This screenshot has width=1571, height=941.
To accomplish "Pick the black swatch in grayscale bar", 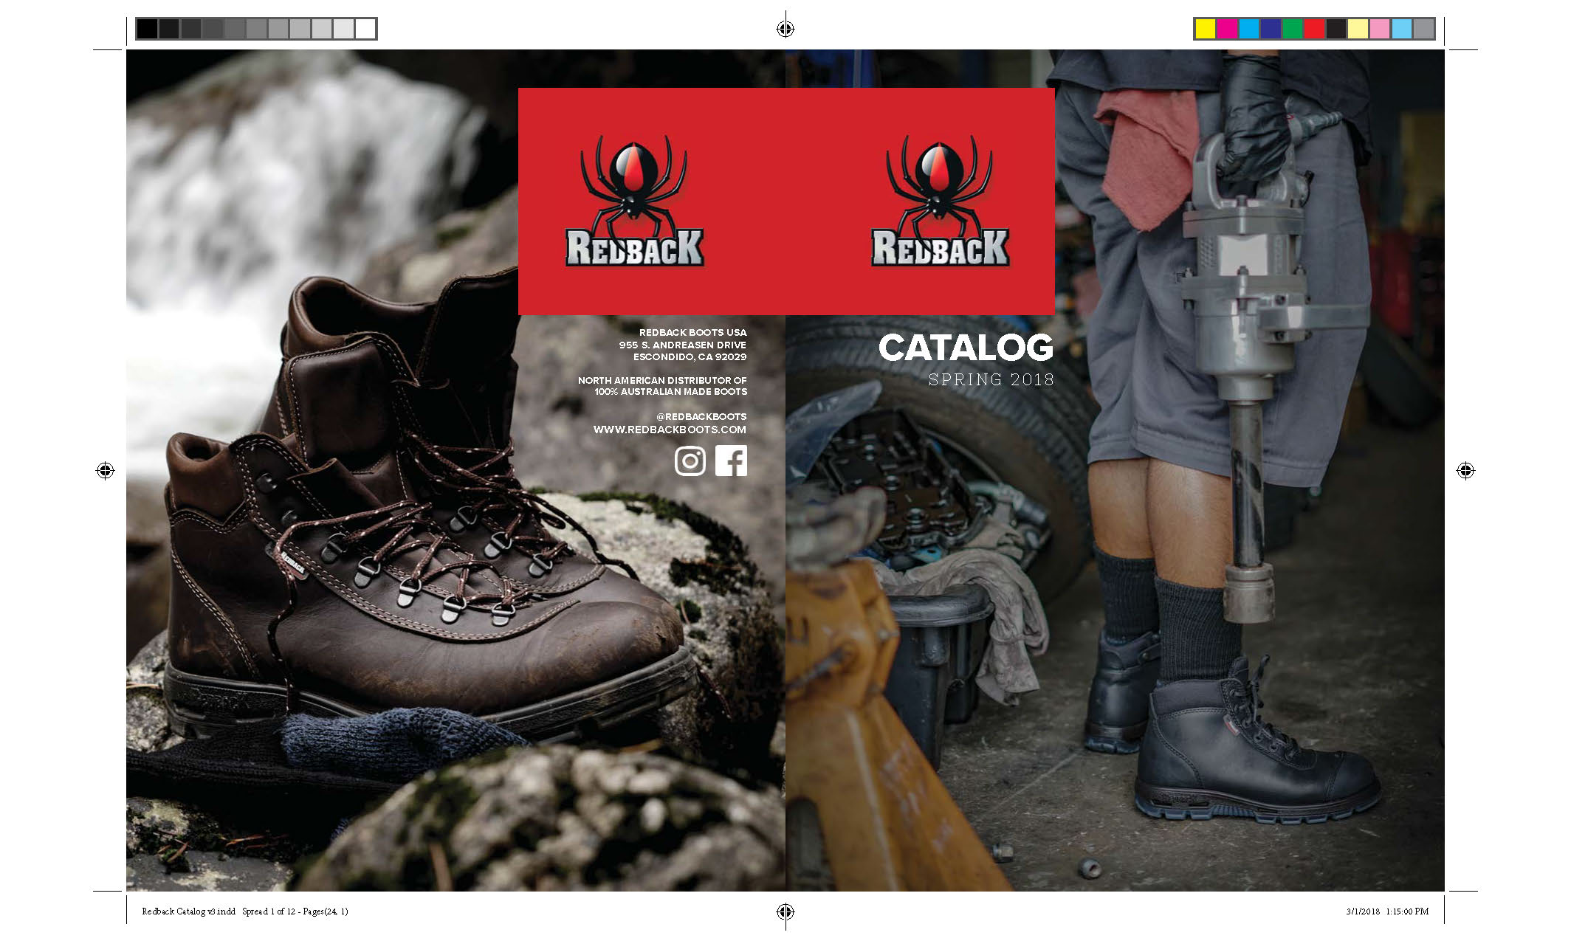I will point(147,29).
